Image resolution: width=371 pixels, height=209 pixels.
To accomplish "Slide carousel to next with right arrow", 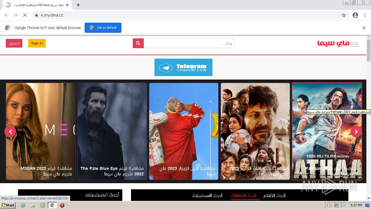I will [356, 131].
